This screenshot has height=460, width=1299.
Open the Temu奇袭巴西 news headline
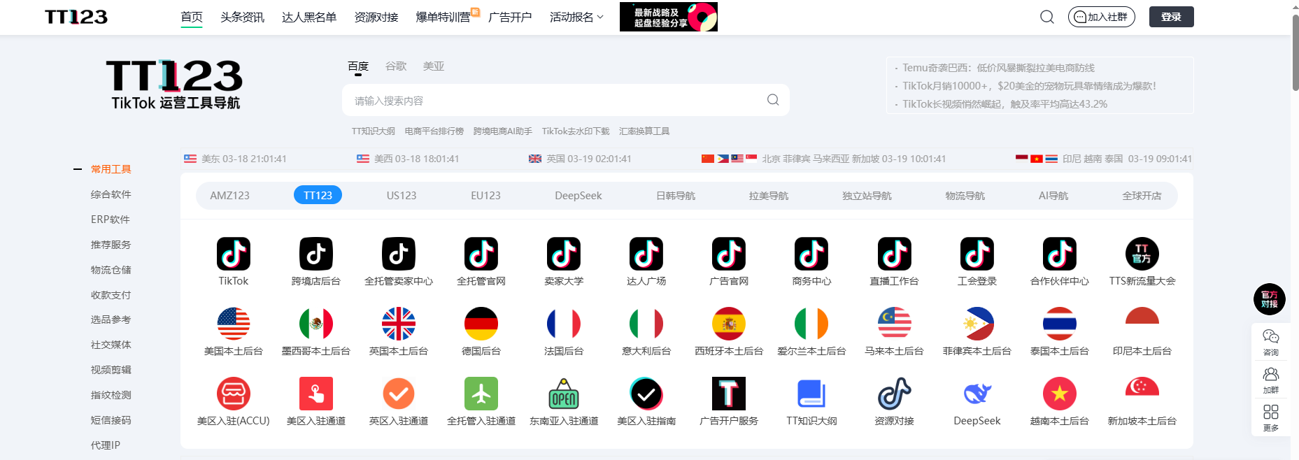click(x=998, y=68)
